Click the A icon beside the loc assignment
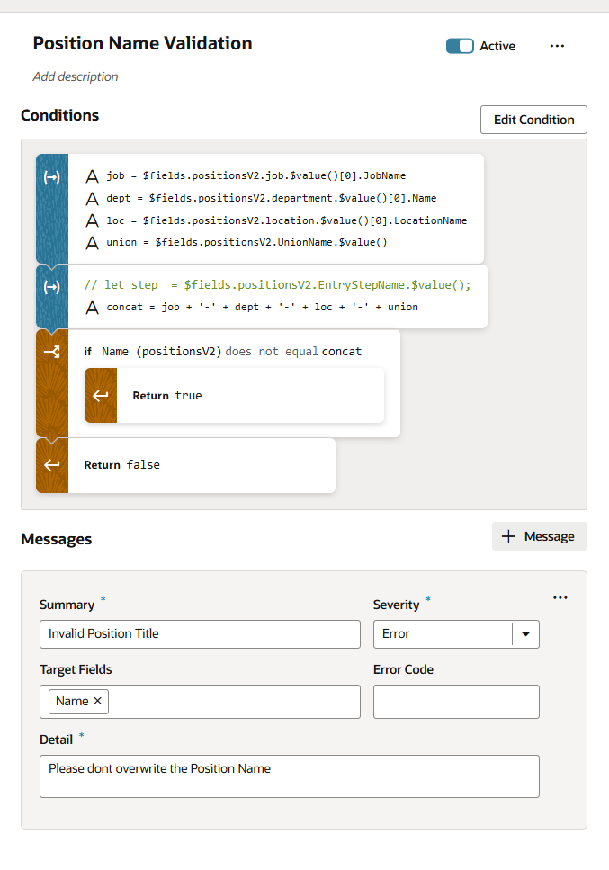 pyautogui.click(x=93, y=220)
